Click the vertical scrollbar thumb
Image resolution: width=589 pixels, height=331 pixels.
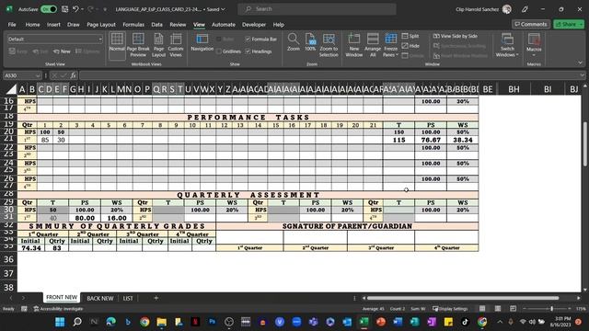(x=584, y=143)
